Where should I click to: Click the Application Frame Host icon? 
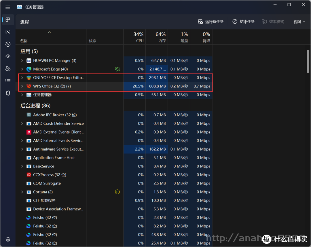point(29,157)
